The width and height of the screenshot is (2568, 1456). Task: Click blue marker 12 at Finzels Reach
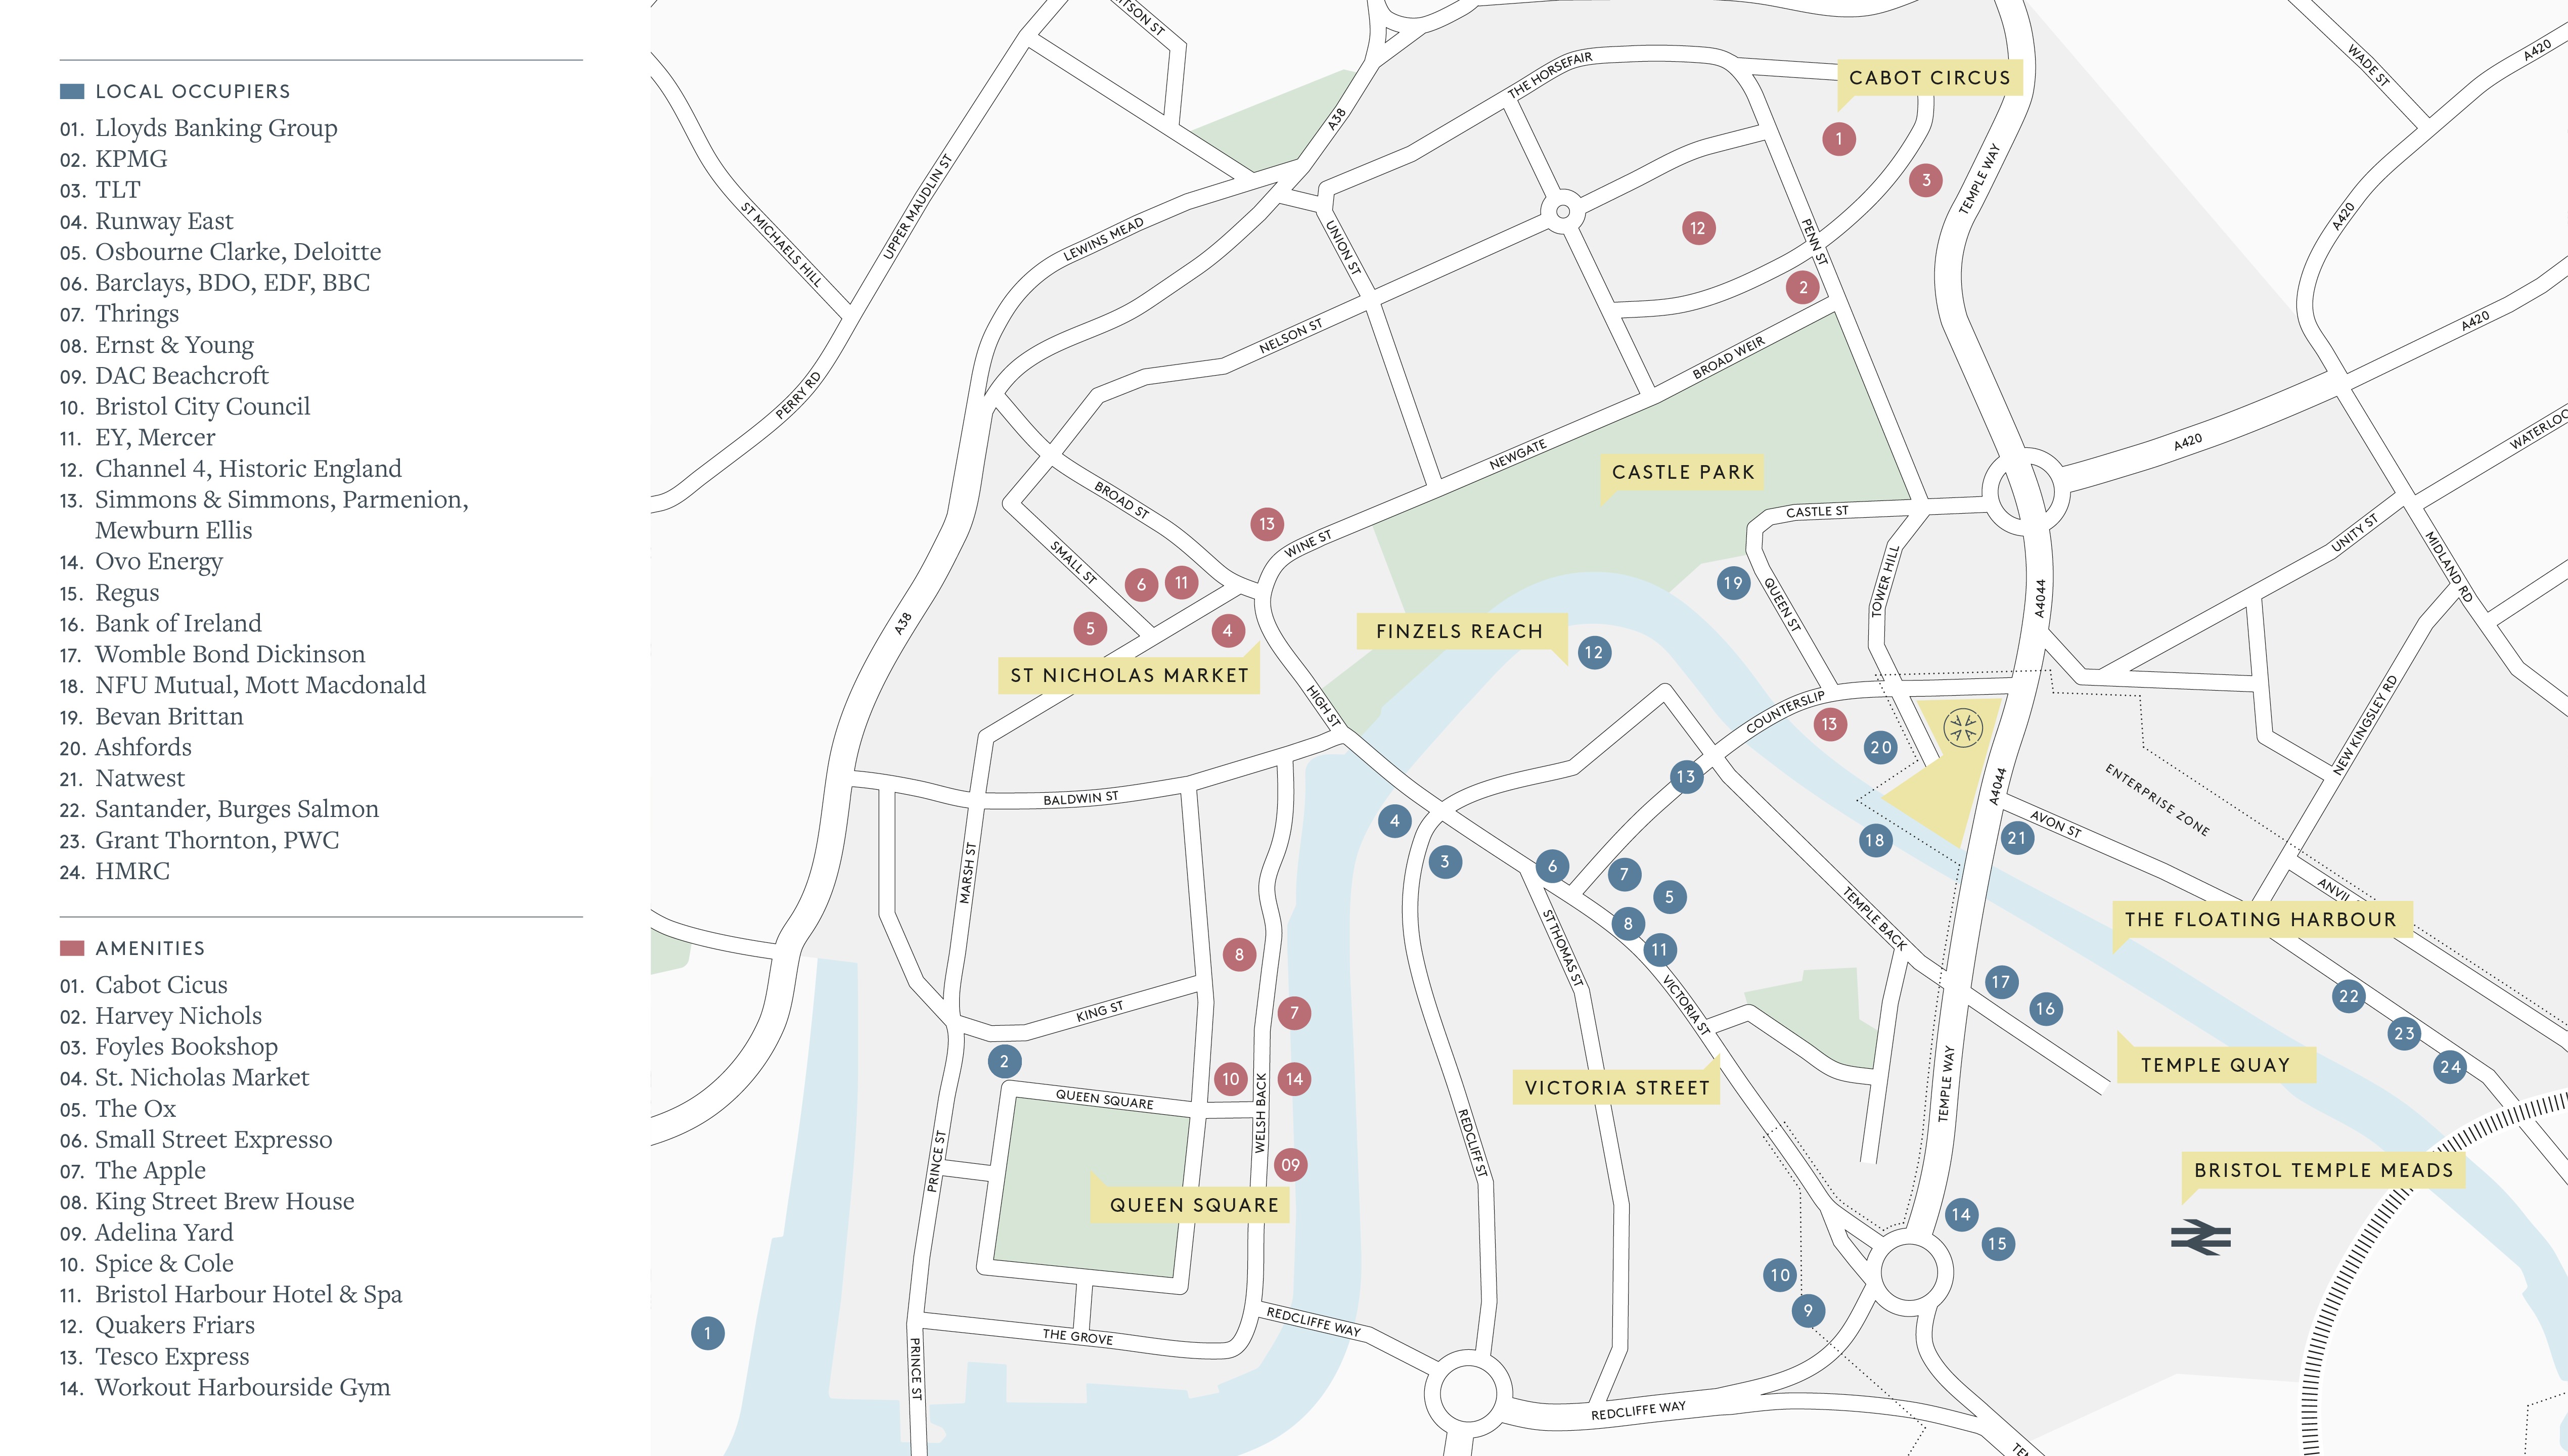(1594, 653)
